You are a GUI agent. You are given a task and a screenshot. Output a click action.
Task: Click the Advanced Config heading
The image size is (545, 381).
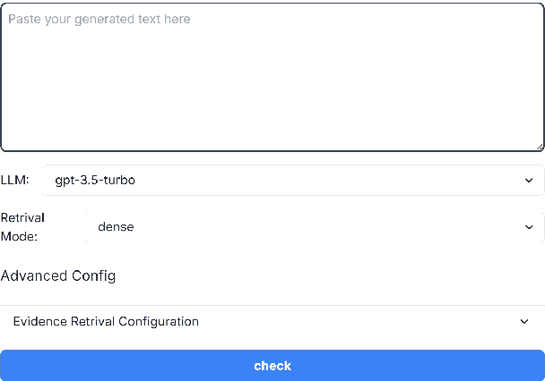coord(58,275)
